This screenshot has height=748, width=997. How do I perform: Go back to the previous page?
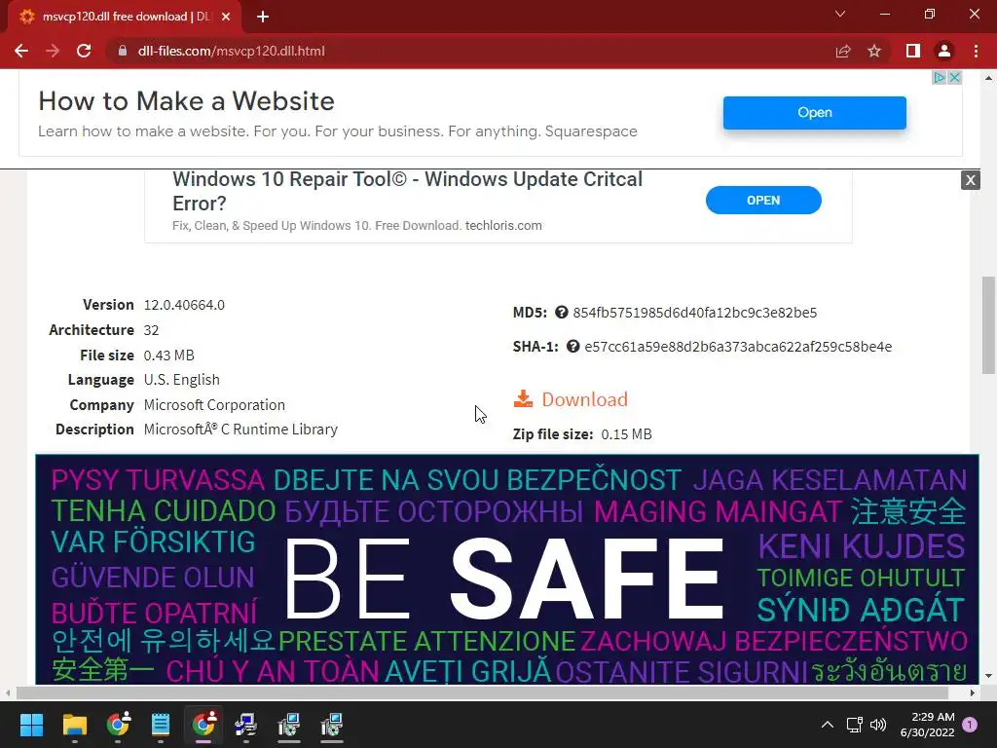point(21,51)
